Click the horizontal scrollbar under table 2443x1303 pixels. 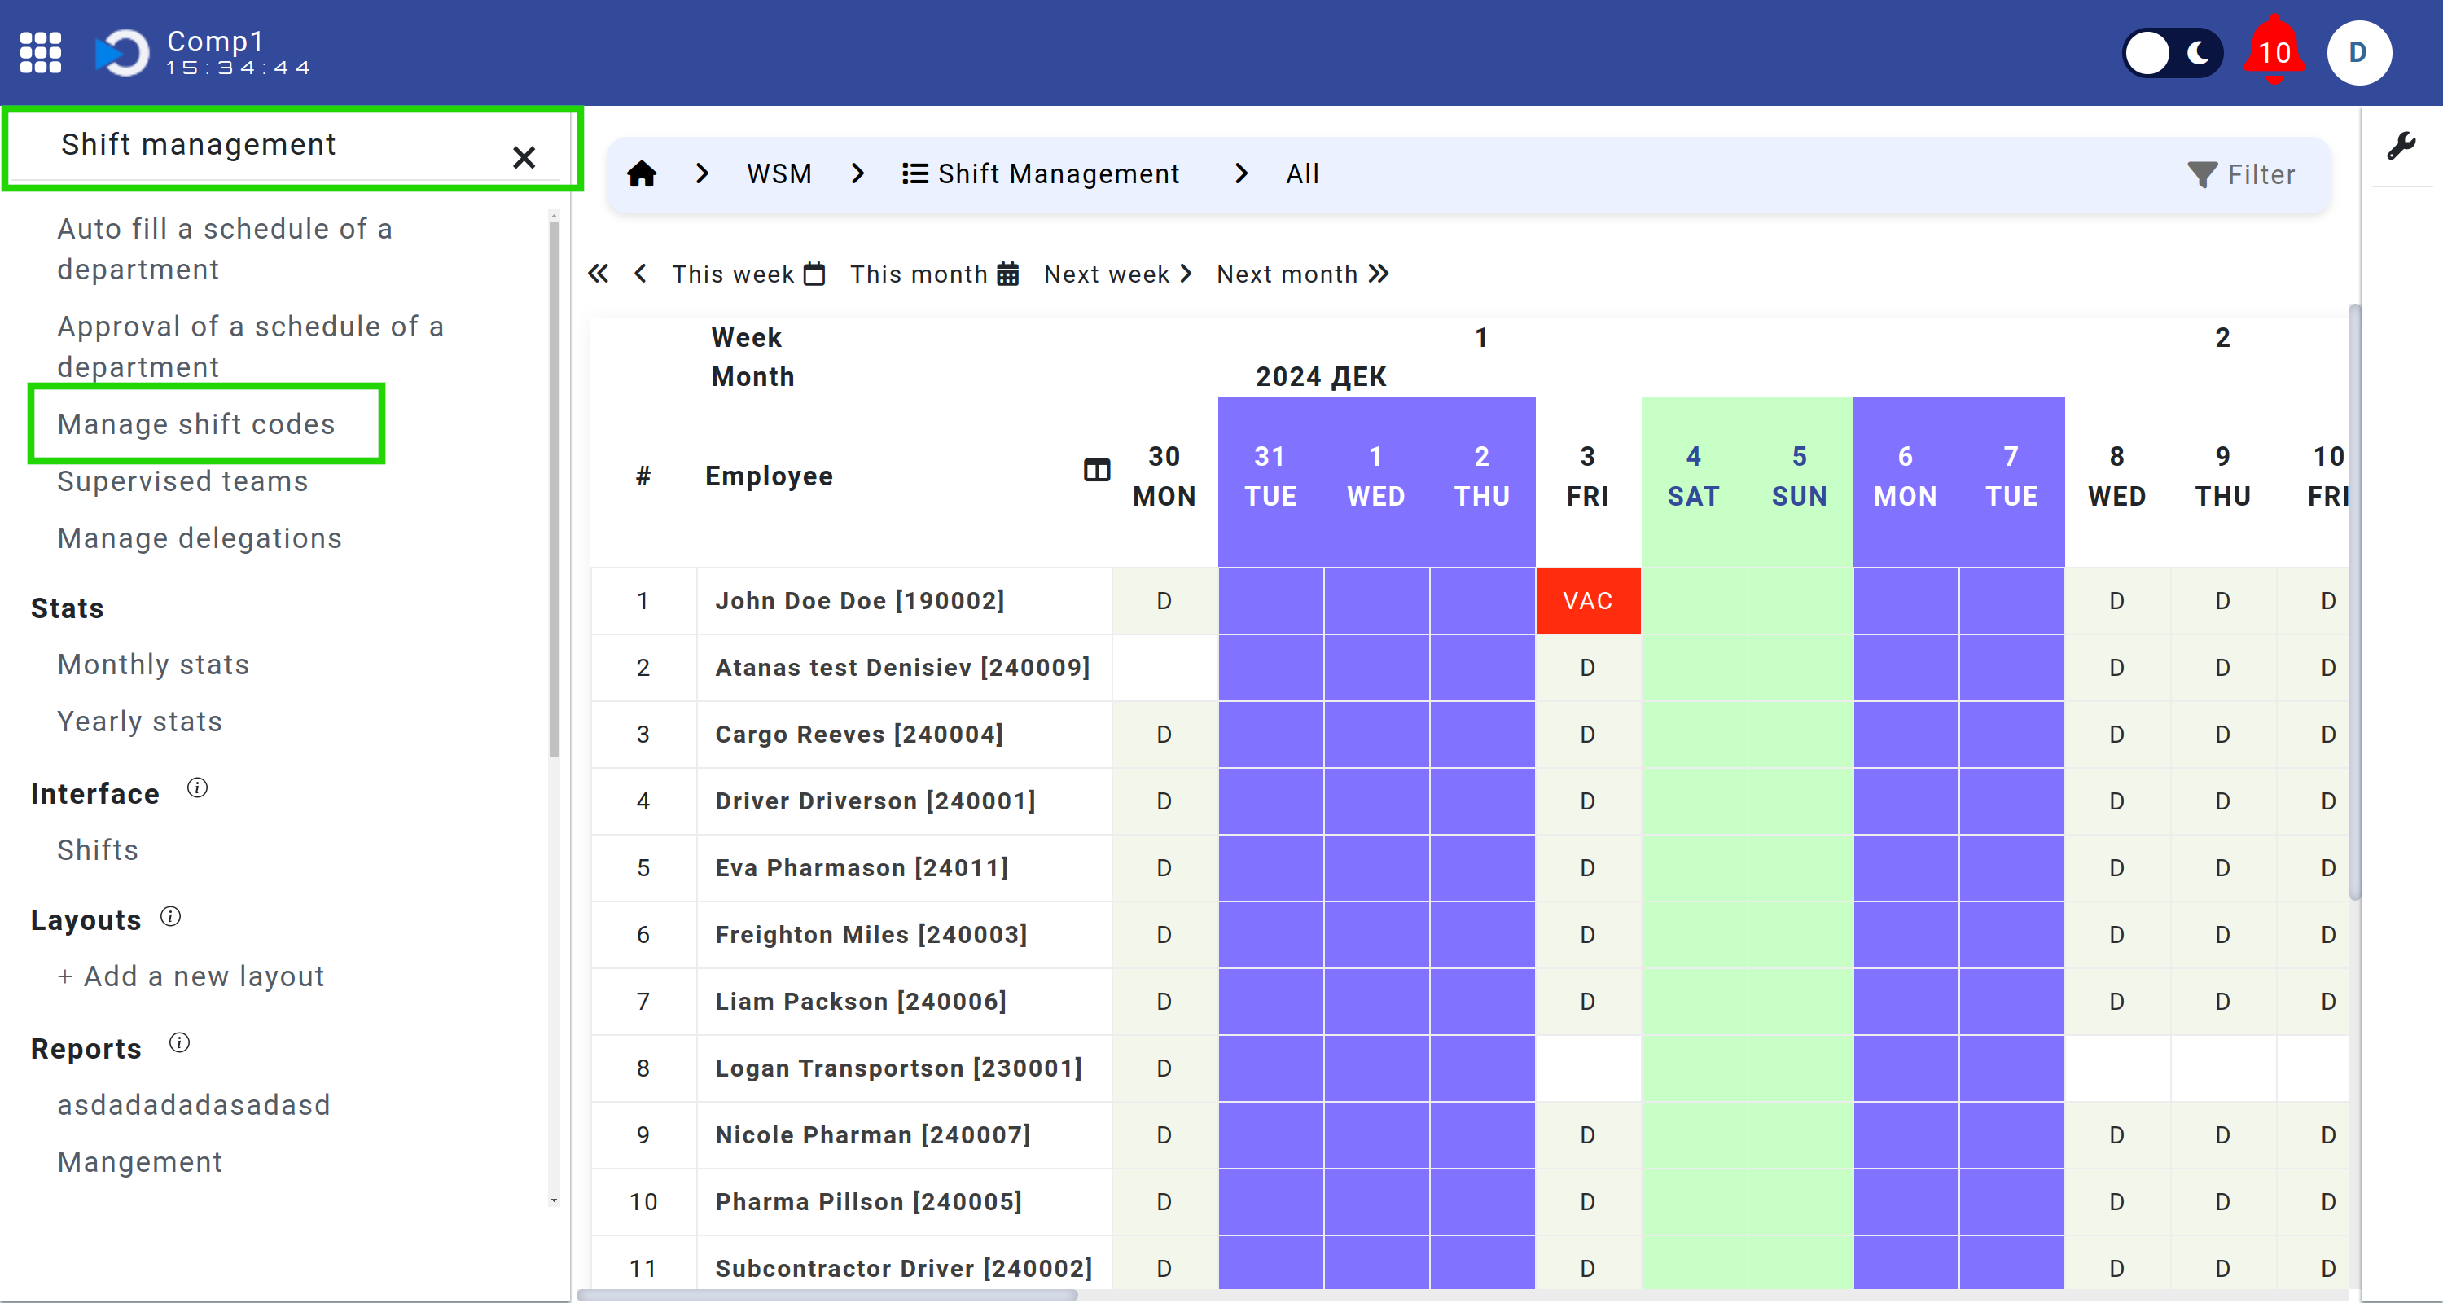[827, 1295]
